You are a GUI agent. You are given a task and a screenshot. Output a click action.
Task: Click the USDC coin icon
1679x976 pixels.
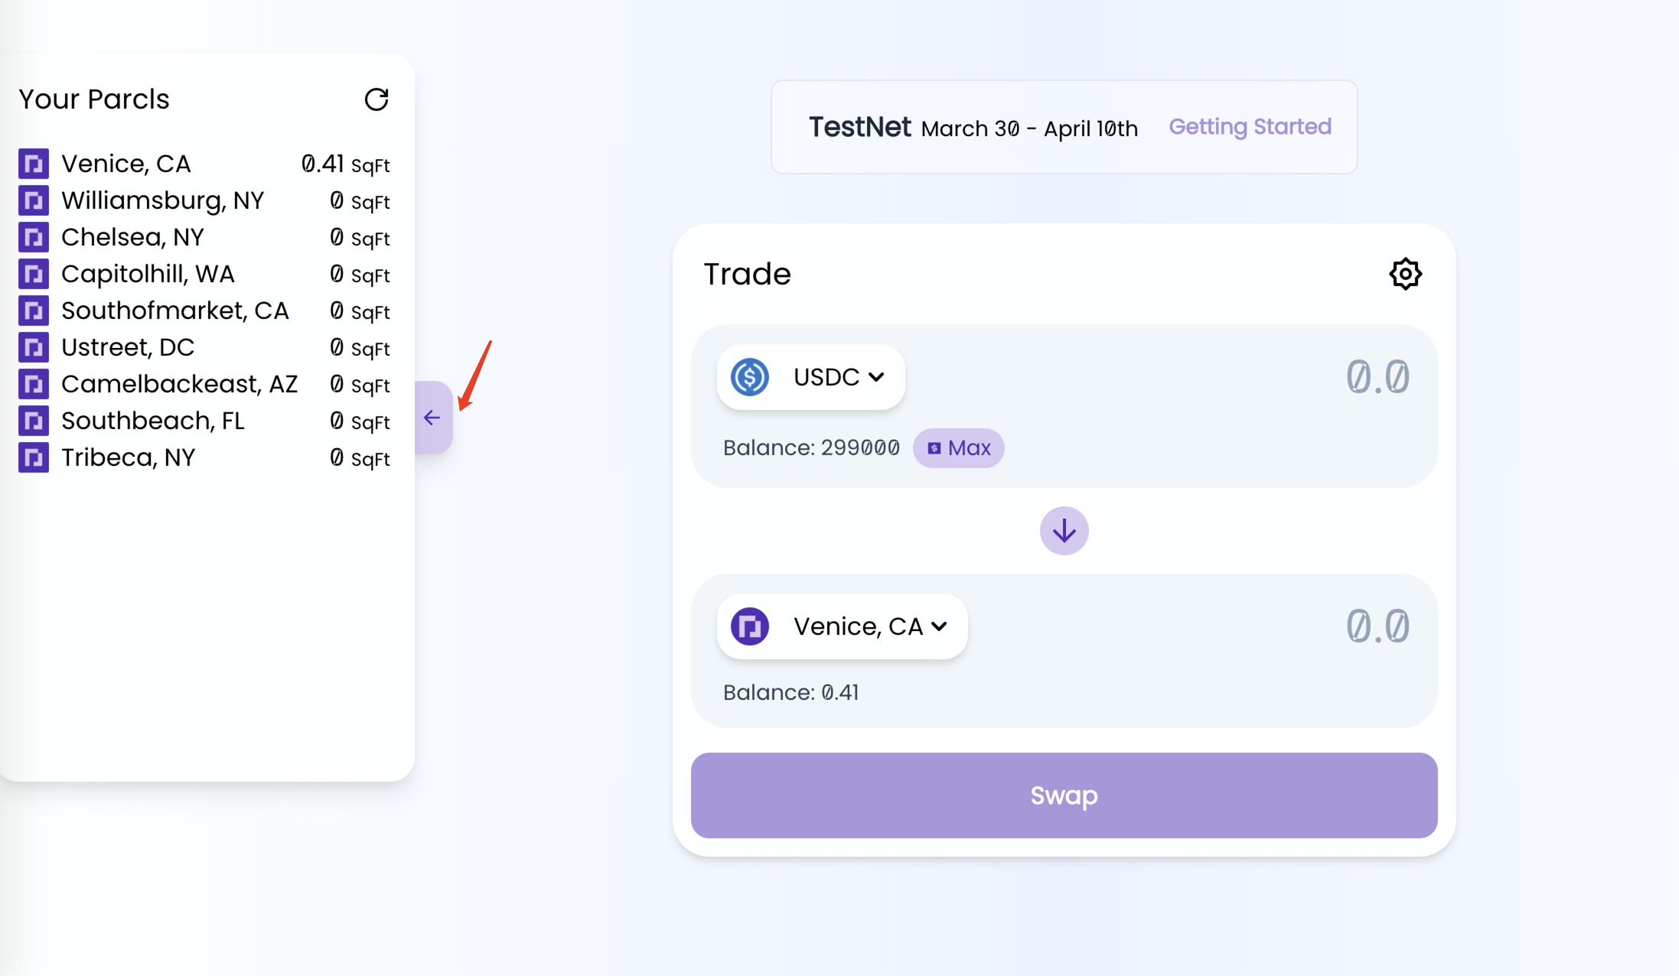(x=749, y=377)
